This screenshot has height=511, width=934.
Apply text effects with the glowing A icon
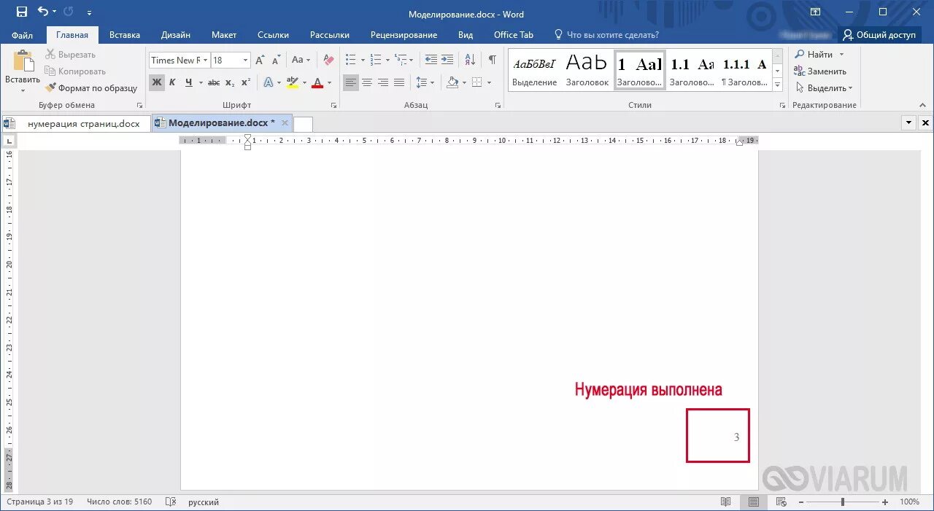(x=268, y=82)
